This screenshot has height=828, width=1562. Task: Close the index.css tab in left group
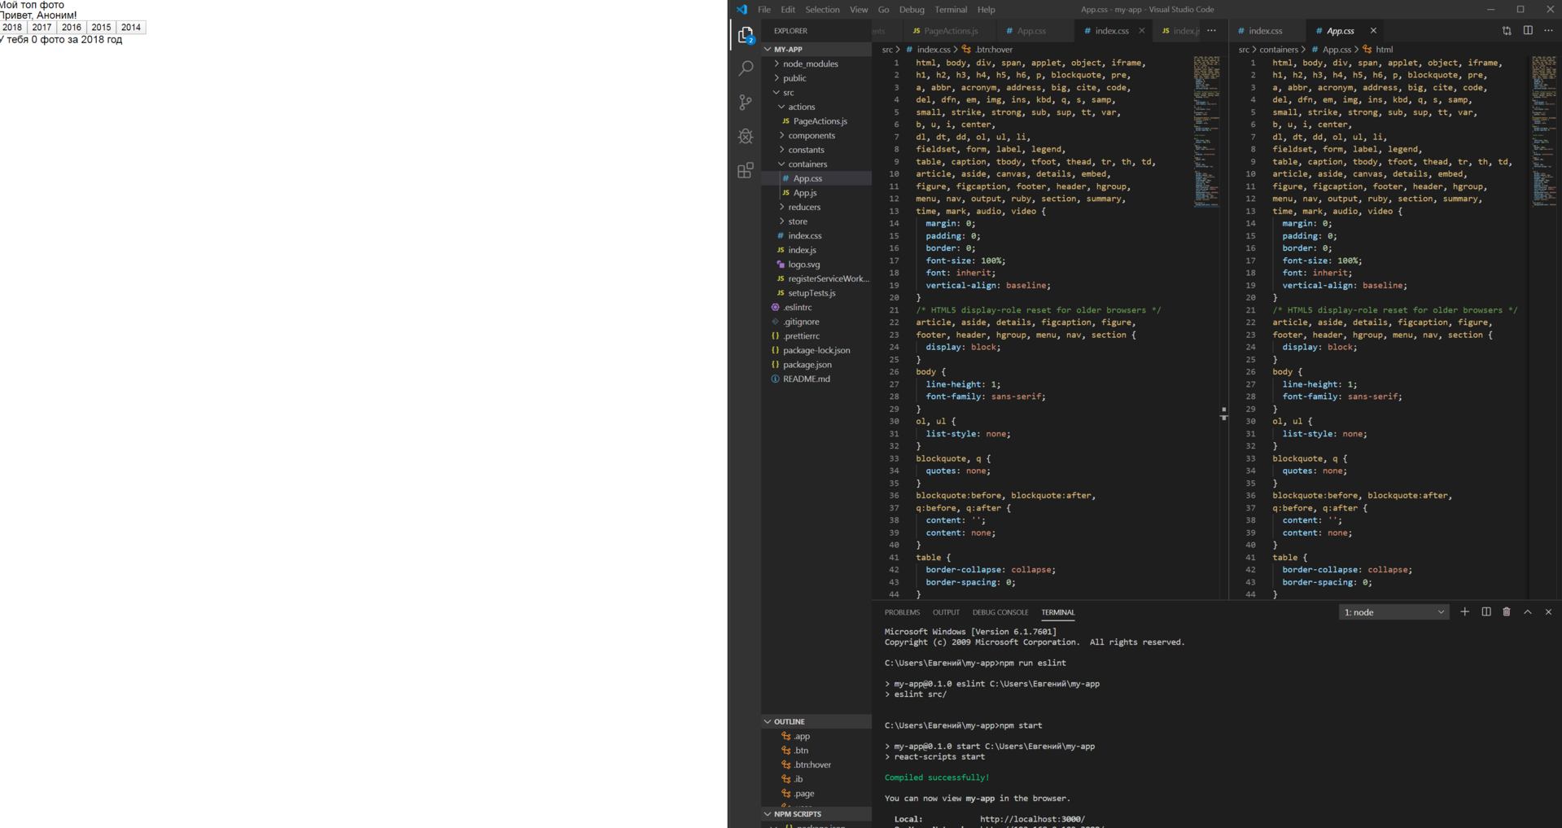coord(1141,31)
